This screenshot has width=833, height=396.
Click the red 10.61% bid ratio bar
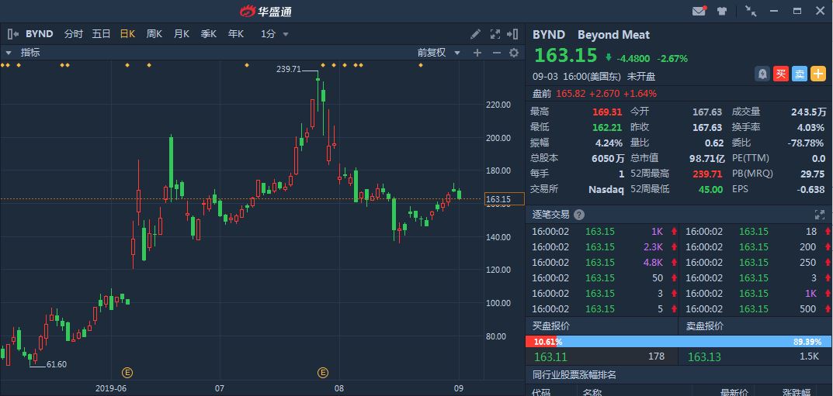541,342
